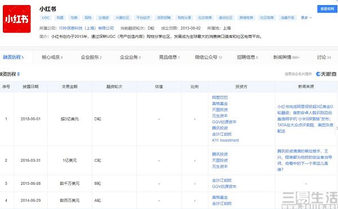Switch to the 核心成员 tab
The height and width of the screenshot is (209, 338).
tap(52, 57)
